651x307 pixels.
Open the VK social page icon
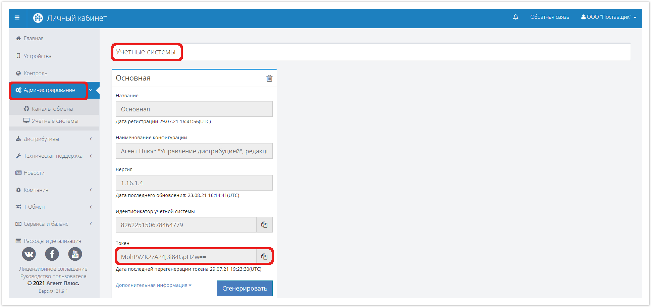(29, 254)
